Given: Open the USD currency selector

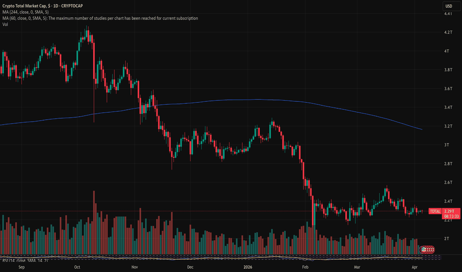Looking at the screenshot, I should pos(448,6).
